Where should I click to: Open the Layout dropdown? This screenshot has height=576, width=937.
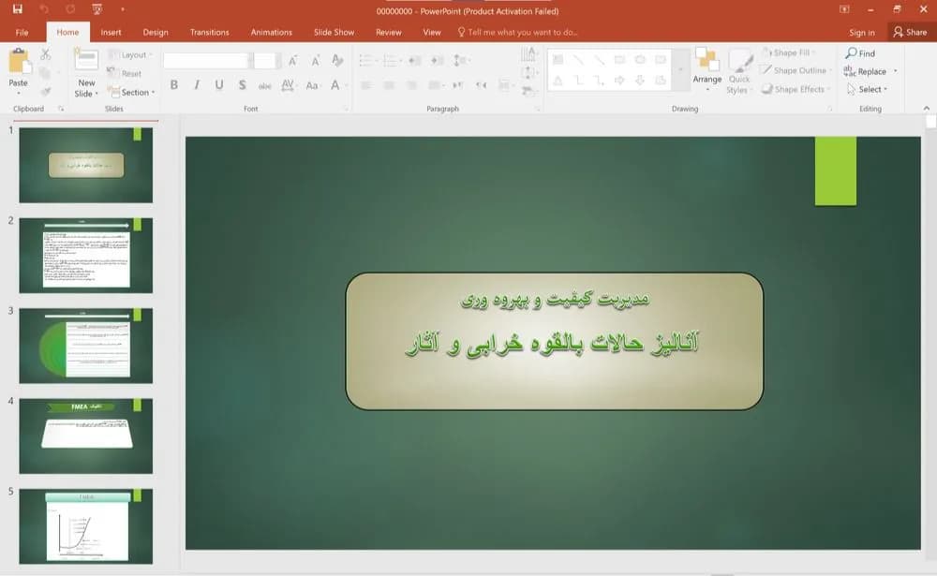[x=130, y=55]
